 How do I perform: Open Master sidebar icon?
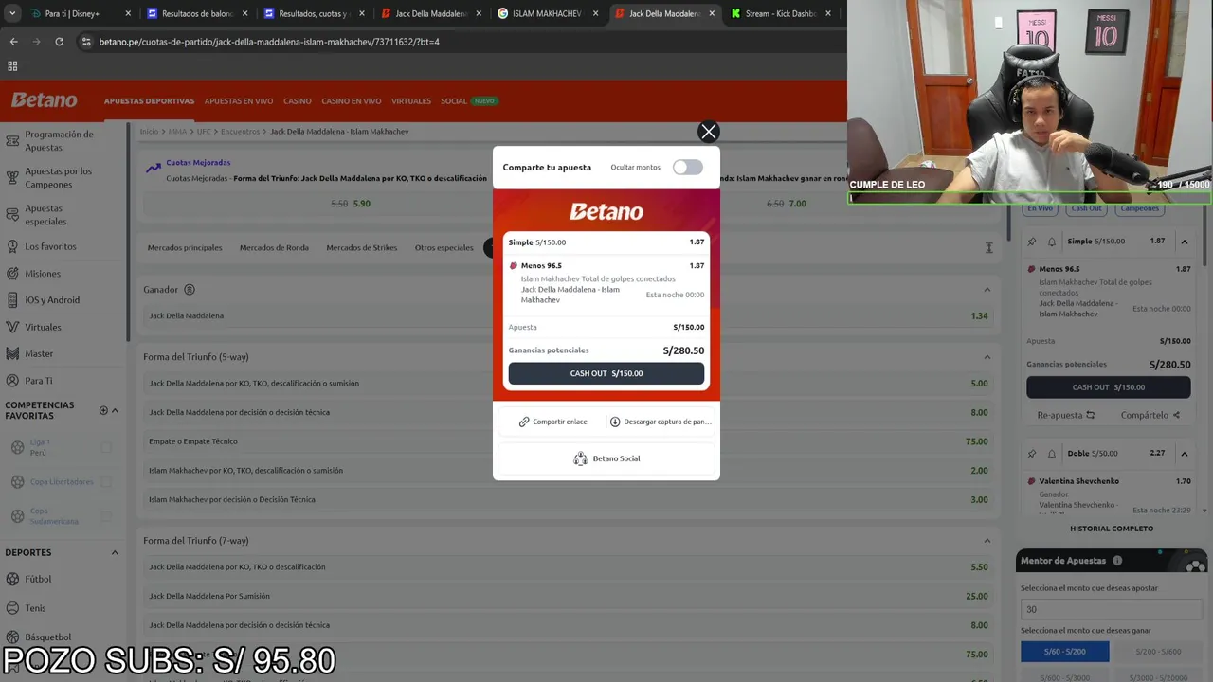point(12,353)
